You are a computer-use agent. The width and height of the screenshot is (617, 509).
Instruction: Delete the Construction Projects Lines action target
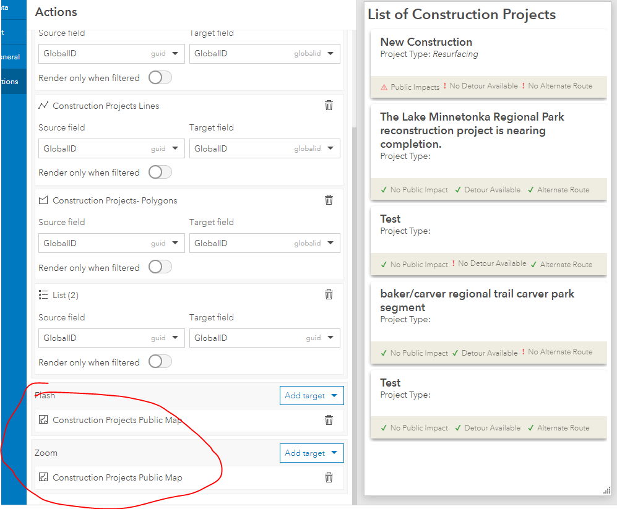click(329, 105)
